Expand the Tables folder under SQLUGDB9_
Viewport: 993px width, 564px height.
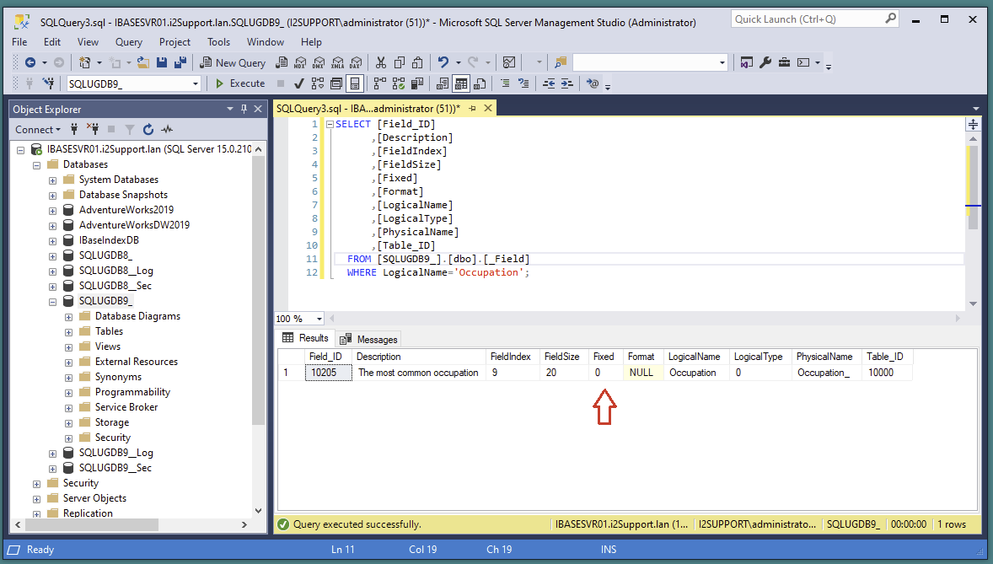tap(68, 330)
